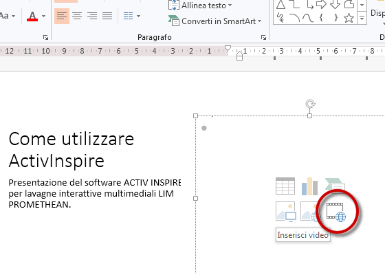Select the arc shape

[x=294, y=18]
